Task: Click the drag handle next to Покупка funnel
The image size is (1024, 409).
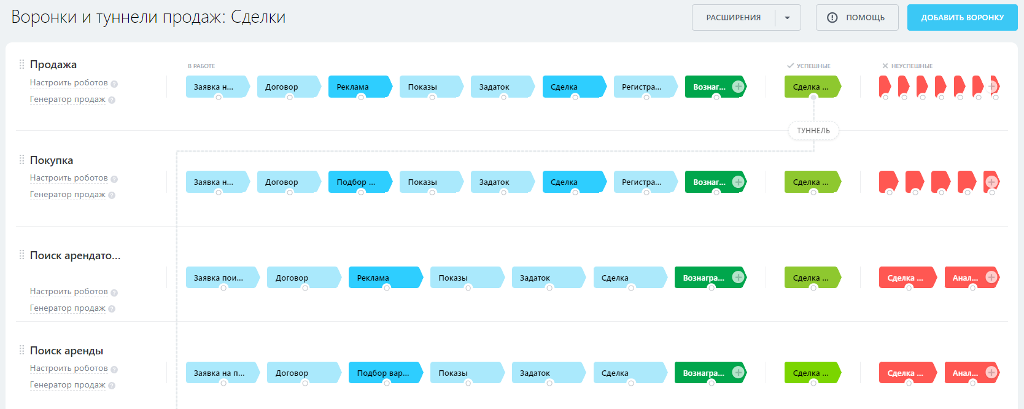Action: 22,160
